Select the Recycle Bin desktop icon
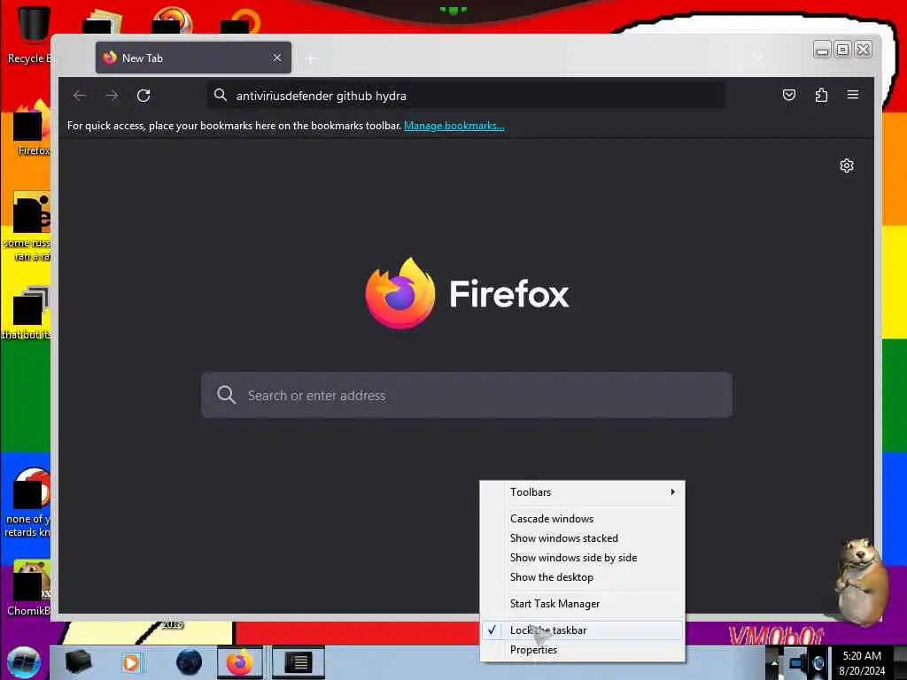907x680 pixels. pyautogui.click(x=29, y=34)
